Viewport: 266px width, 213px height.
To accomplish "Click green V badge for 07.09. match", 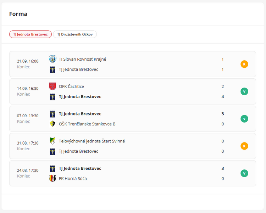I will pos(244,119).
